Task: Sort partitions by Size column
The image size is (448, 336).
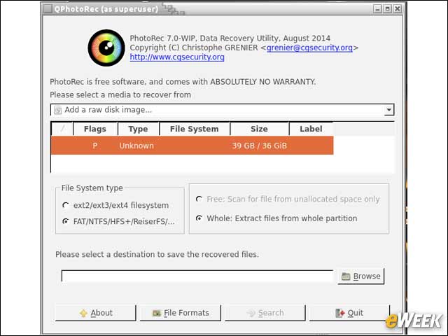Action: coord(259,129)
